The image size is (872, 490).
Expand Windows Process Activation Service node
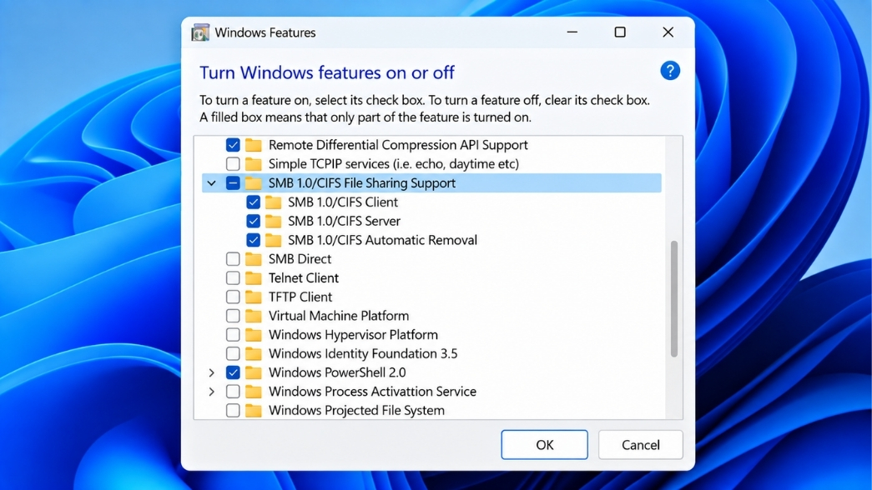click(x=211, y=391)
